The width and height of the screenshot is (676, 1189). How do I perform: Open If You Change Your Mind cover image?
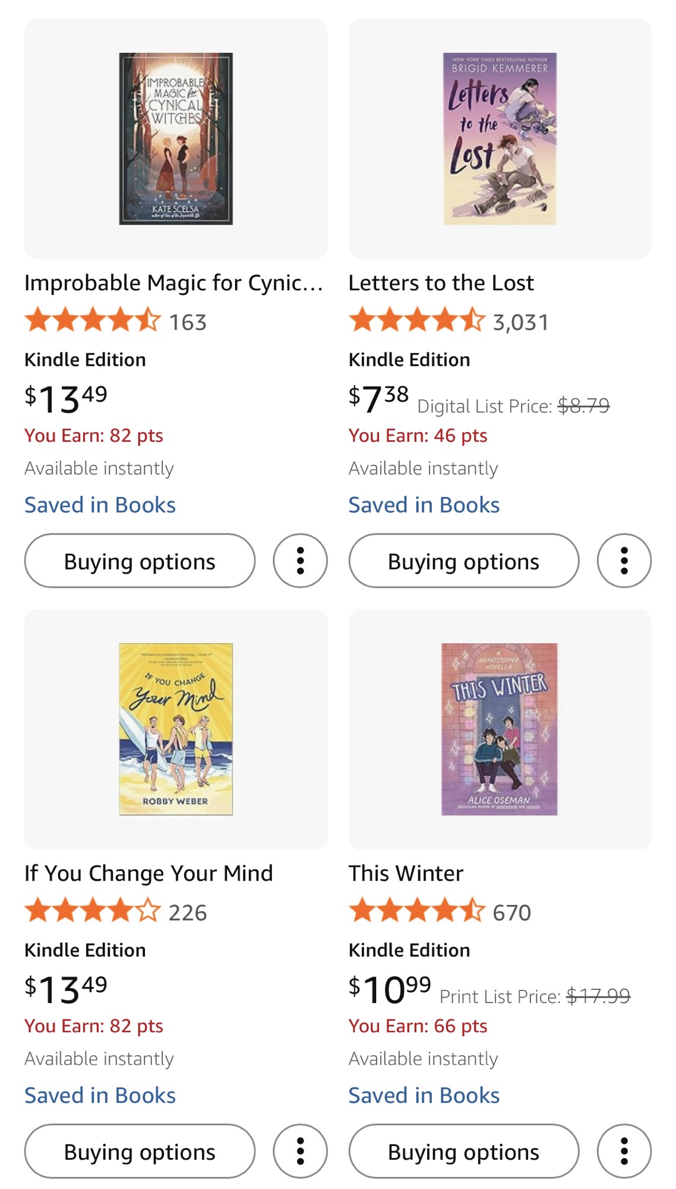[176, 729]
